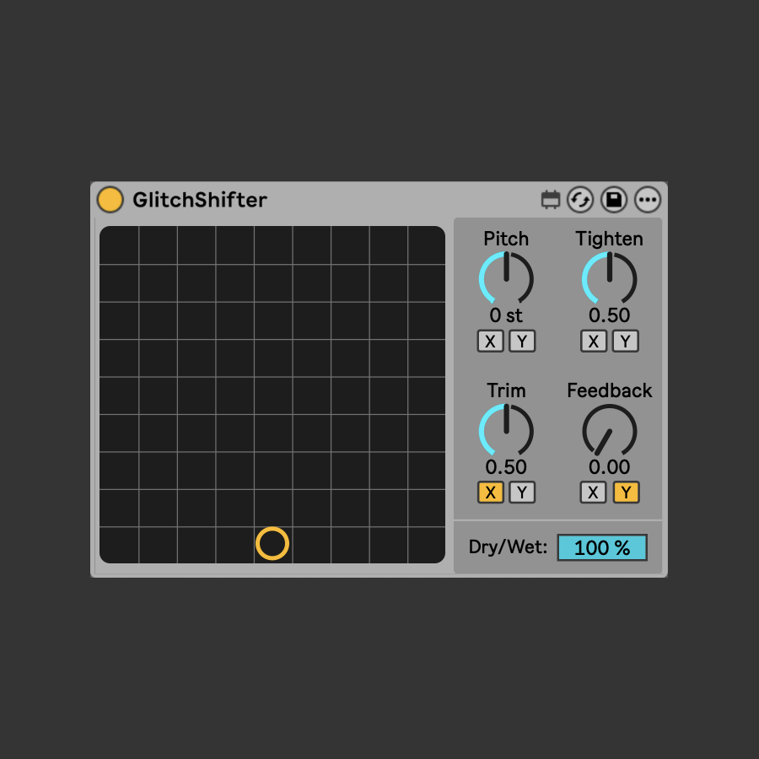Viewport: 759px width, 759px height.
Task: Enable Y mapping for Tighten
Action: (x=626, y=341)
